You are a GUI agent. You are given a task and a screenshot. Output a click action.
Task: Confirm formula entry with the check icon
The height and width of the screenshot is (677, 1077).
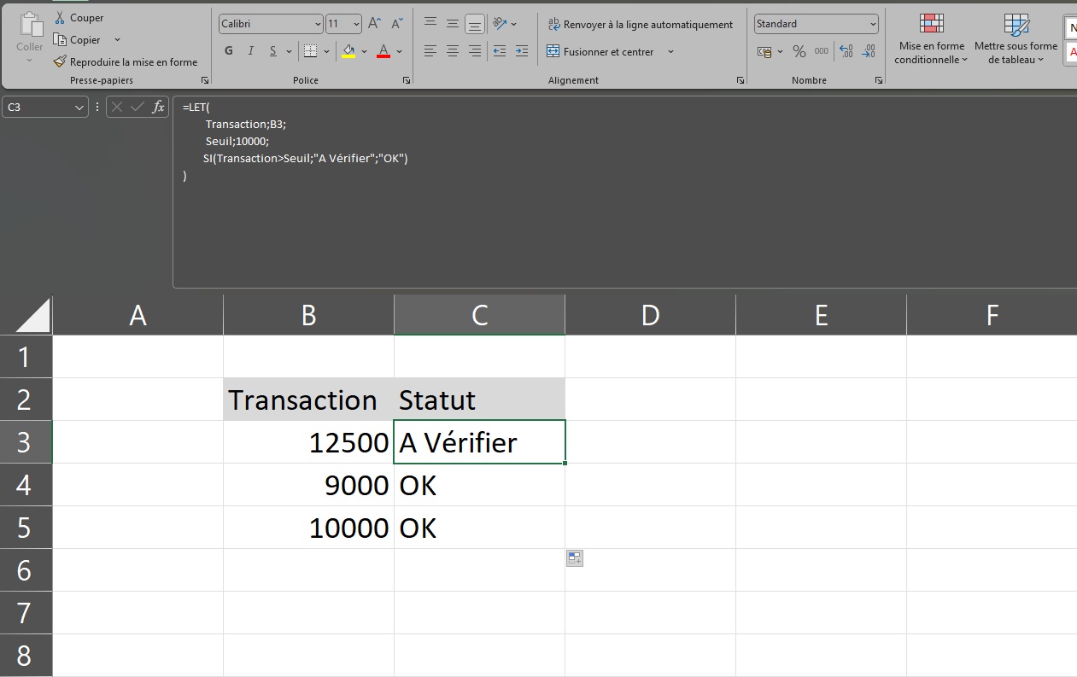(138, 107)
